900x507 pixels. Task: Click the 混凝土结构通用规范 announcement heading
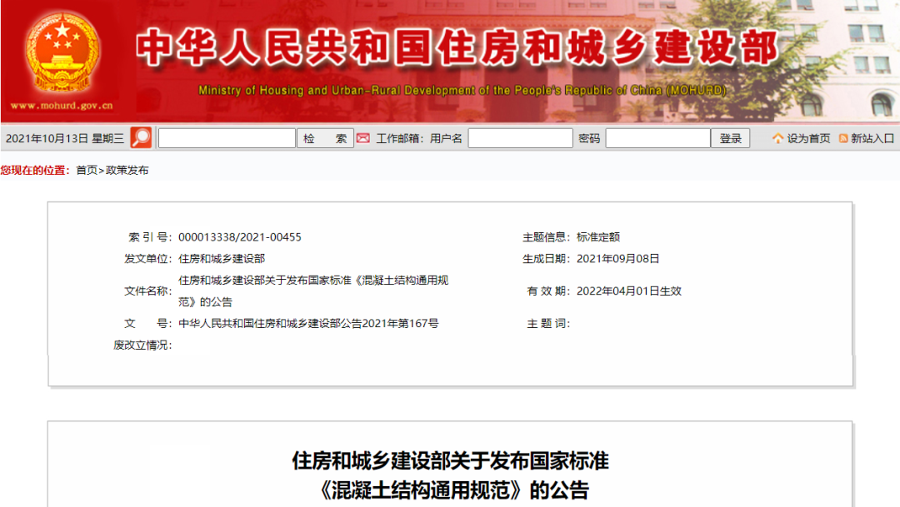450,489
